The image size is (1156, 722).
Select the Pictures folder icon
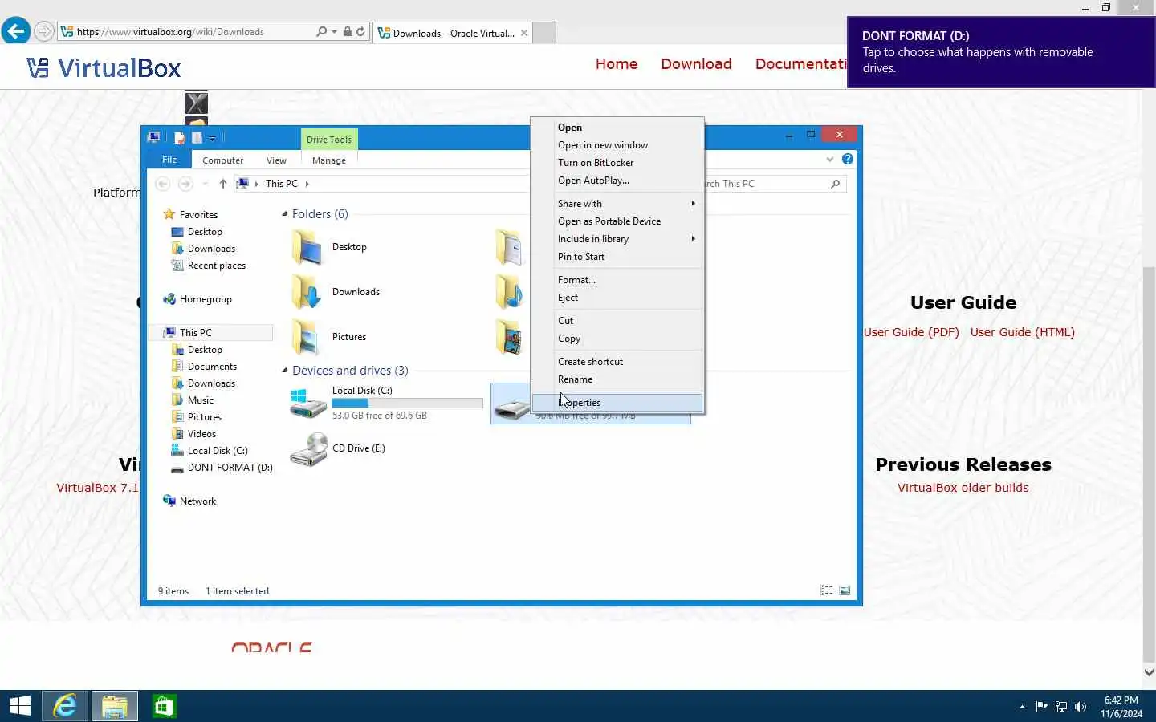coord(306,337)
